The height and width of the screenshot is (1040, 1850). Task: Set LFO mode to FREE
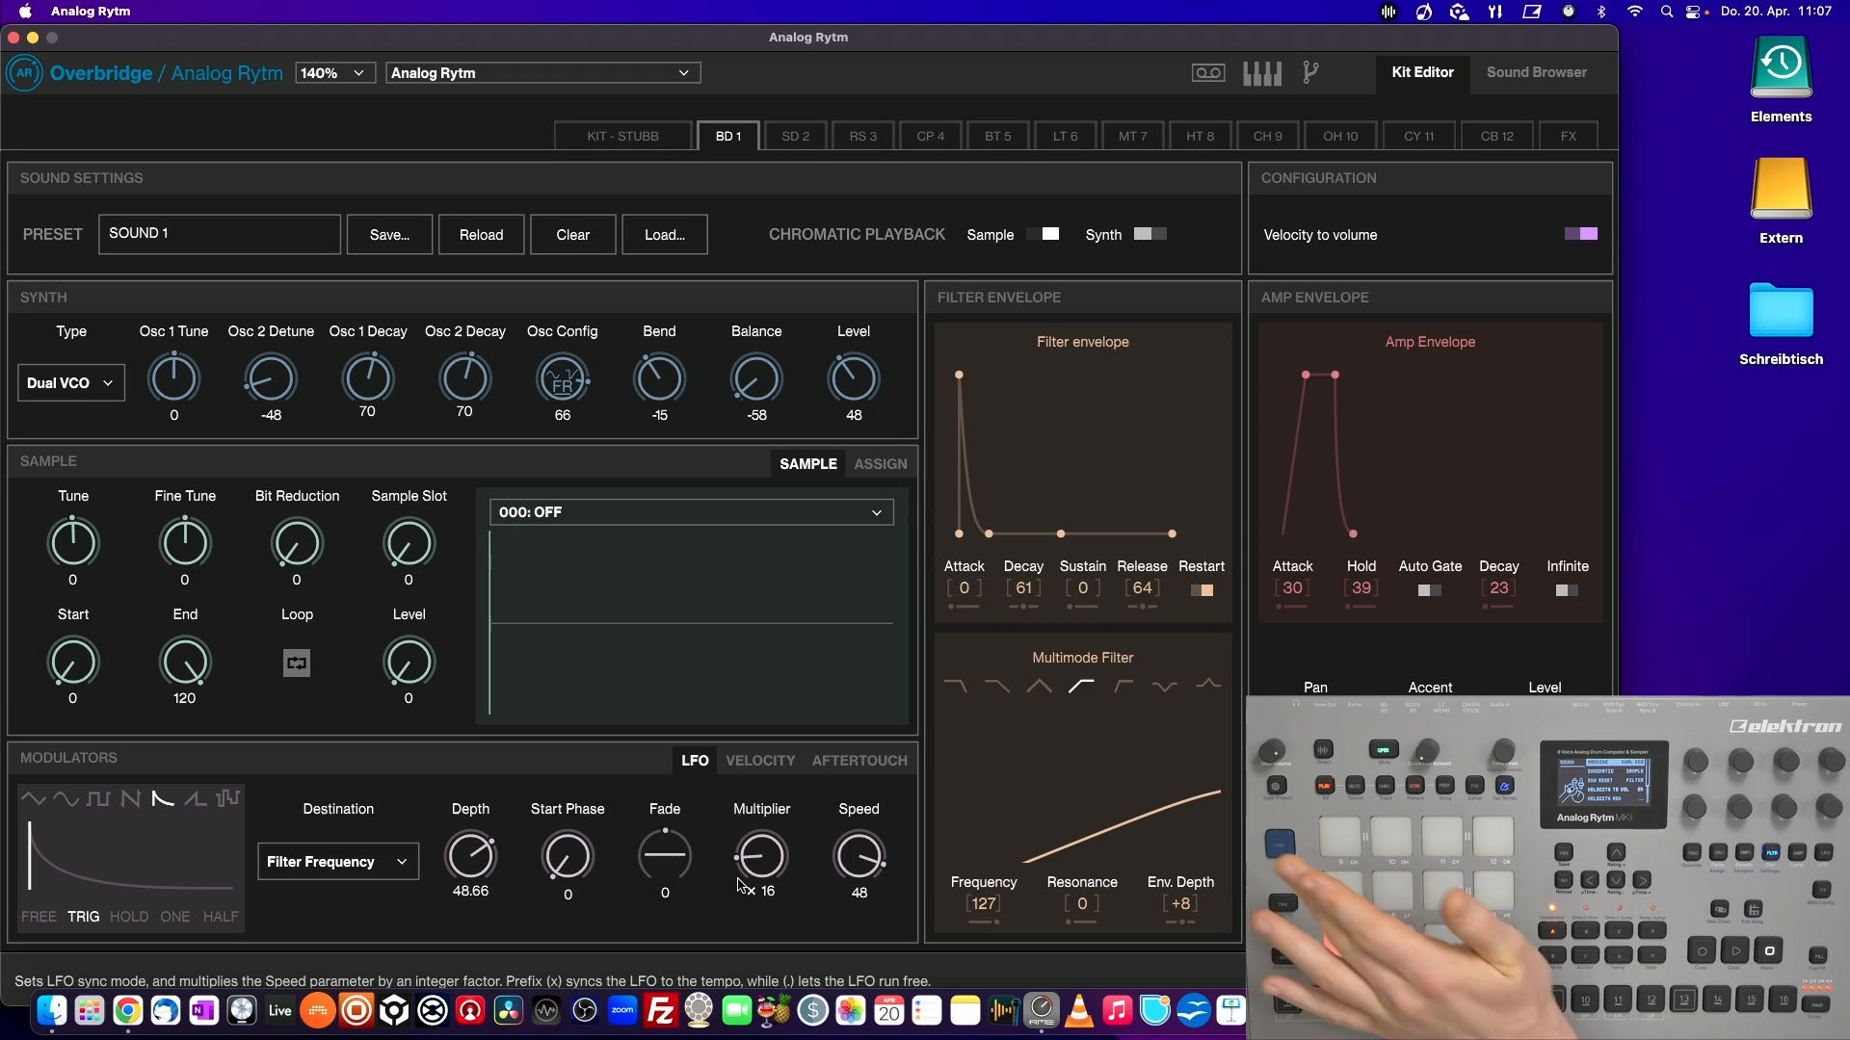[x=39, y=917]
